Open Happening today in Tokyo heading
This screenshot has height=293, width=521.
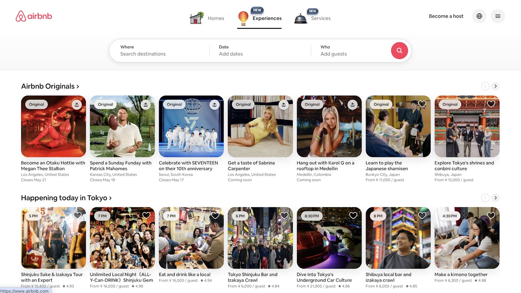click(x=66, y=198)
